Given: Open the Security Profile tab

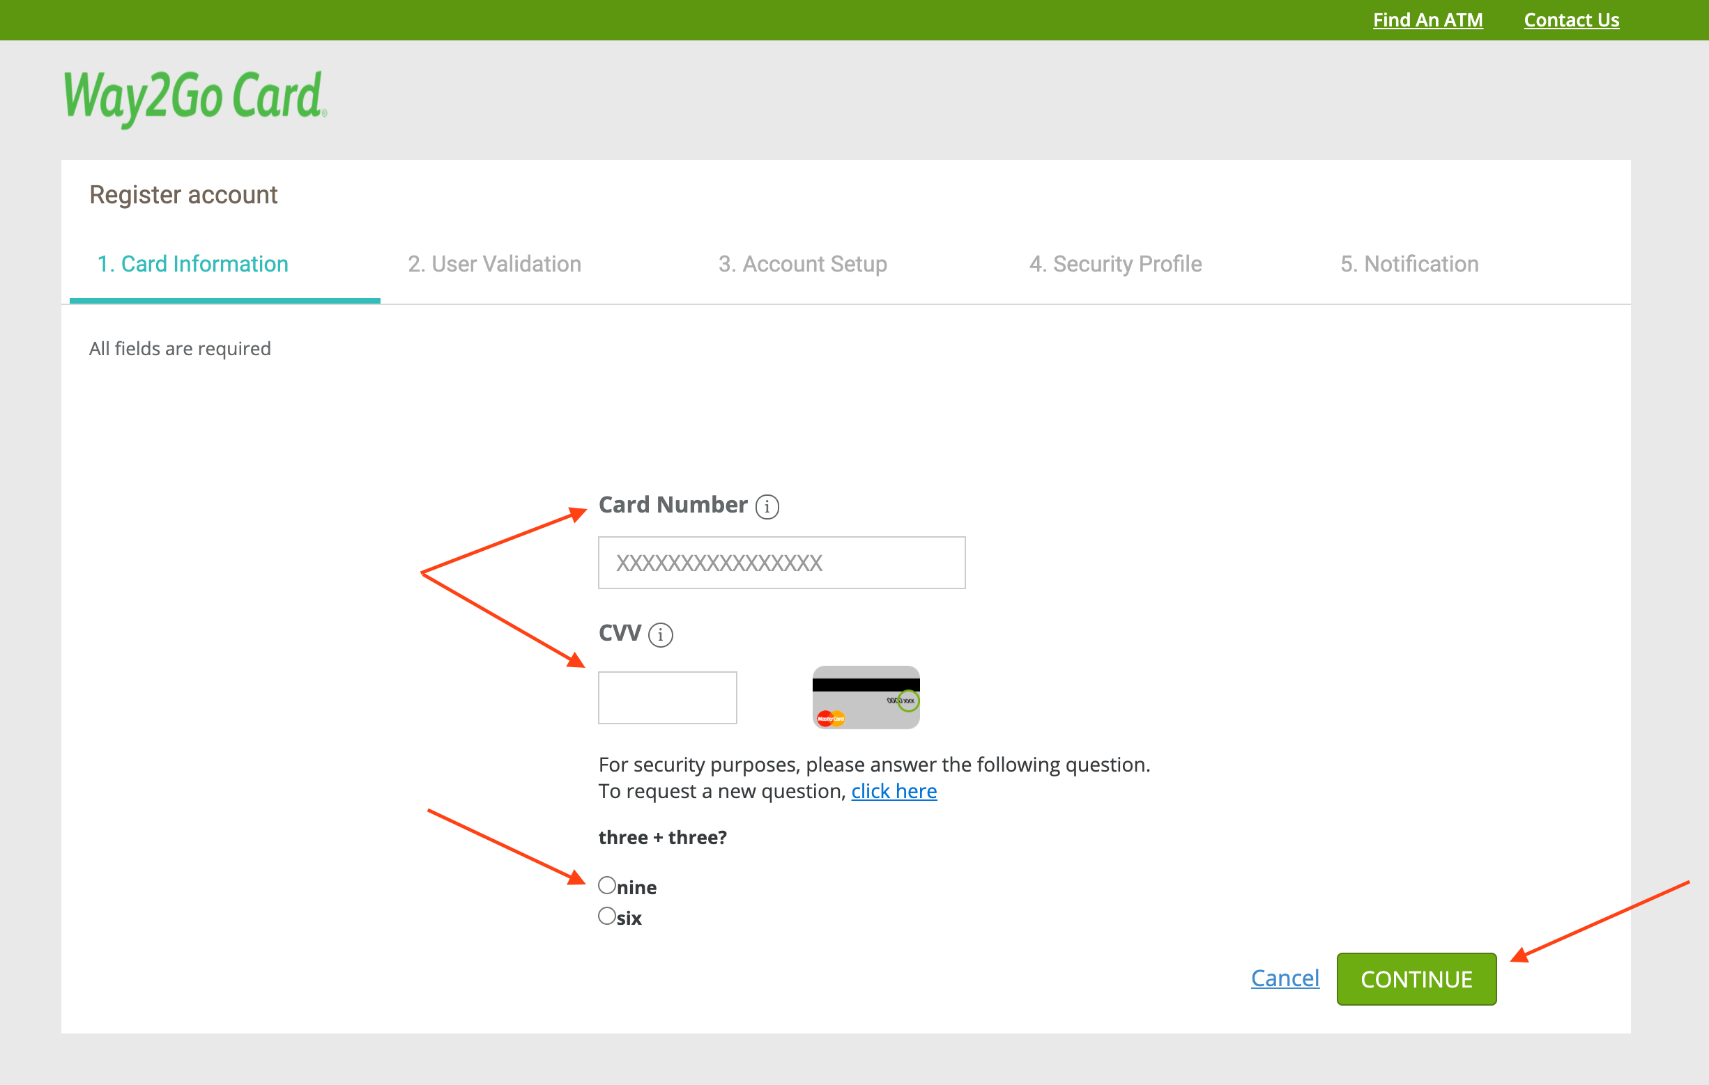Looking at the screenshot, I should 1115,264.
